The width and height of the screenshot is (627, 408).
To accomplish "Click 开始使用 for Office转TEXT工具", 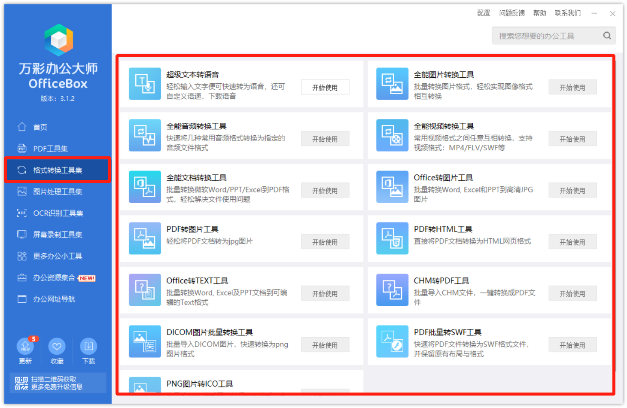I will (x=325, y=293).
